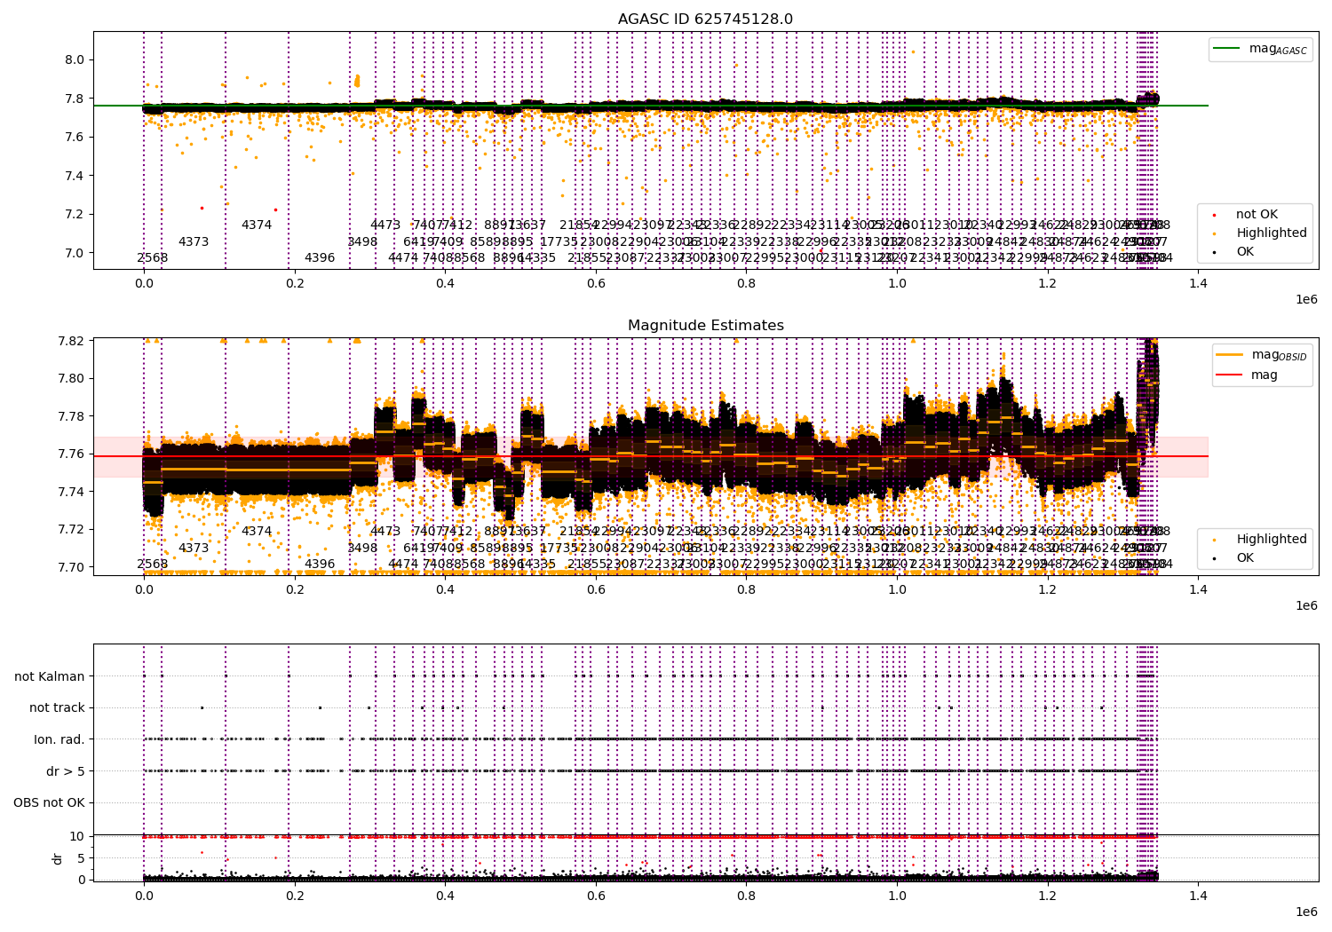Click x-tick '1.0' under middle plot

(897, 590)
